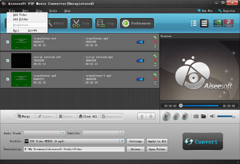Open the Clip menu
This screenshot has height=164, width=240.
tap(39, 11)
